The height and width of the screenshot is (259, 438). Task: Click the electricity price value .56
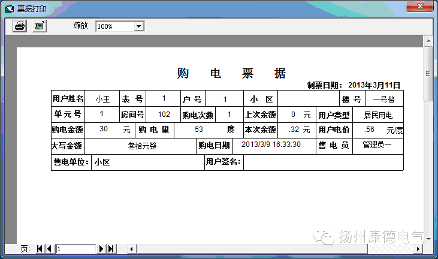pos(369,129)
